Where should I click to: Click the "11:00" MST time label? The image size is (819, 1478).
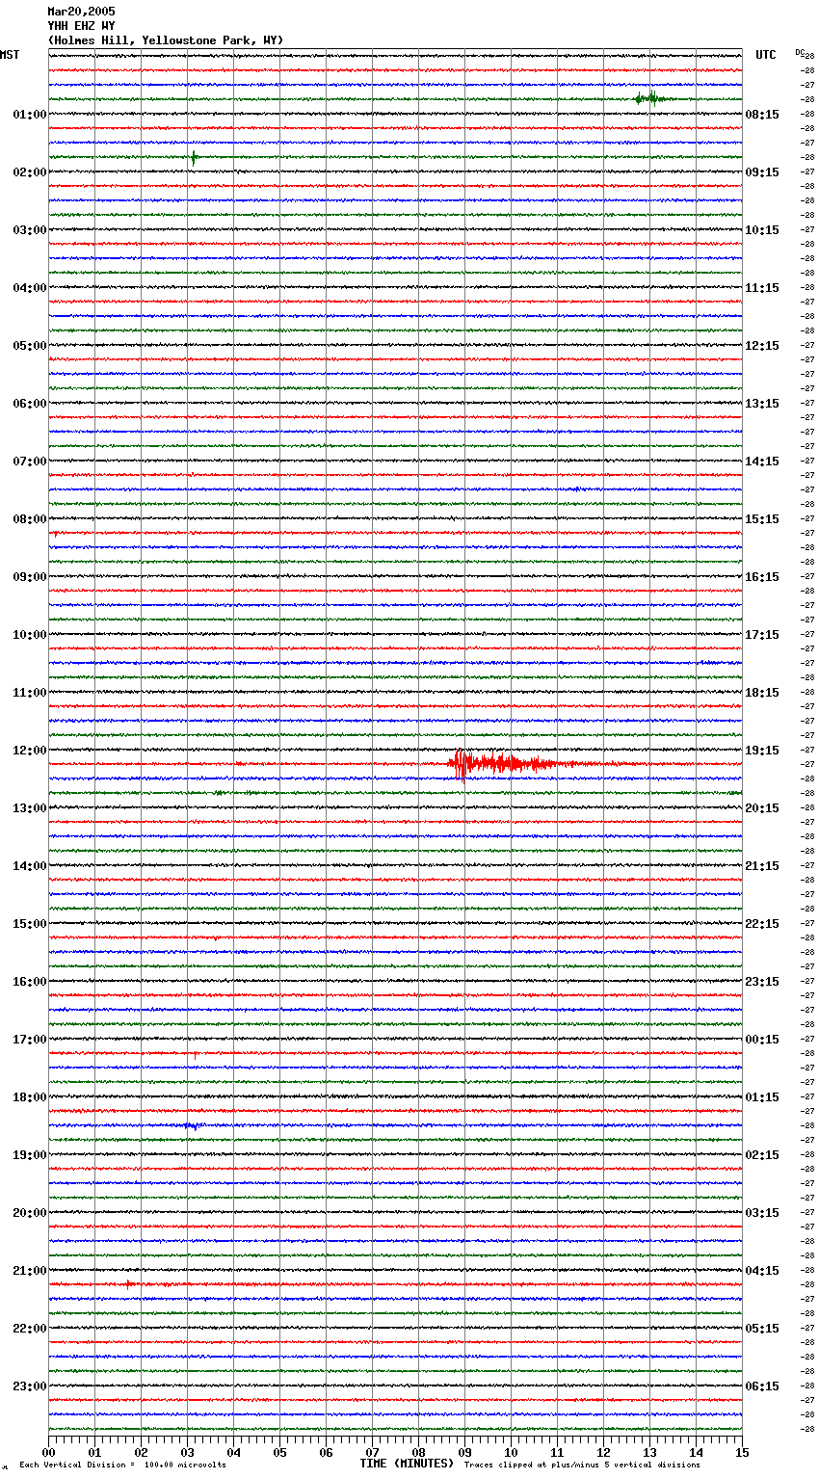pos(30,693)
